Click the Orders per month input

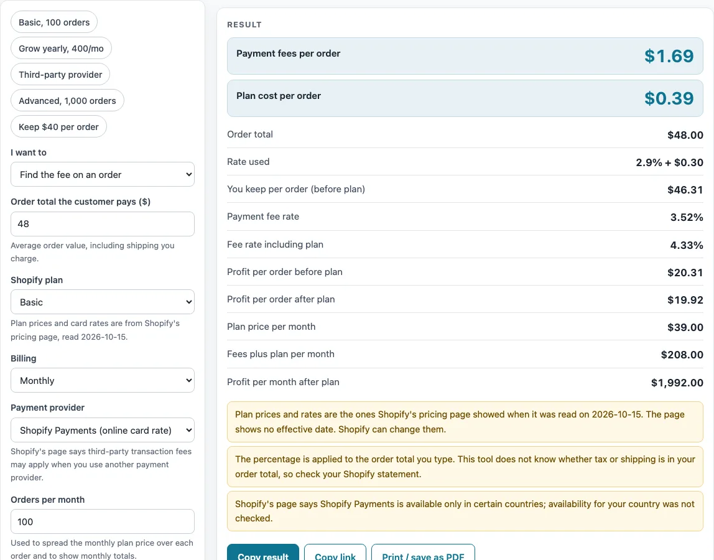[103, 521]
